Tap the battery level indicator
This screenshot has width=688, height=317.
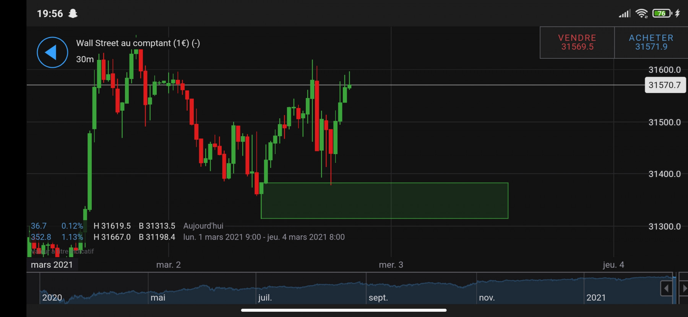coord(662,13)
